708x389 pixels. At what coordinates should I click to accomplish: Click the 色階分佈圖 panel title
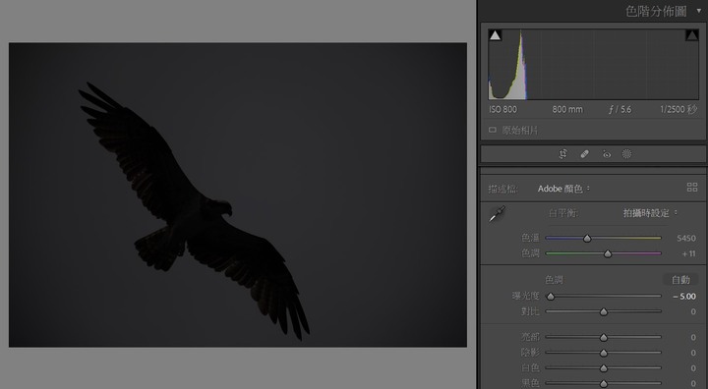tap(656, 11)
